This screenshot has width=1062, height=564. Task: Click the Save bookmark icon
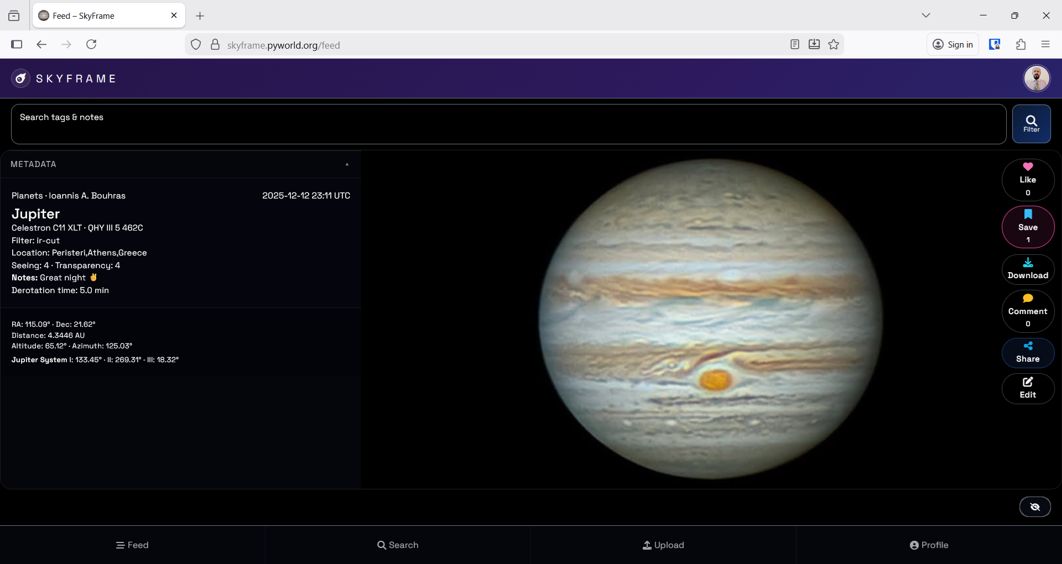click(x=1028, y=215)
